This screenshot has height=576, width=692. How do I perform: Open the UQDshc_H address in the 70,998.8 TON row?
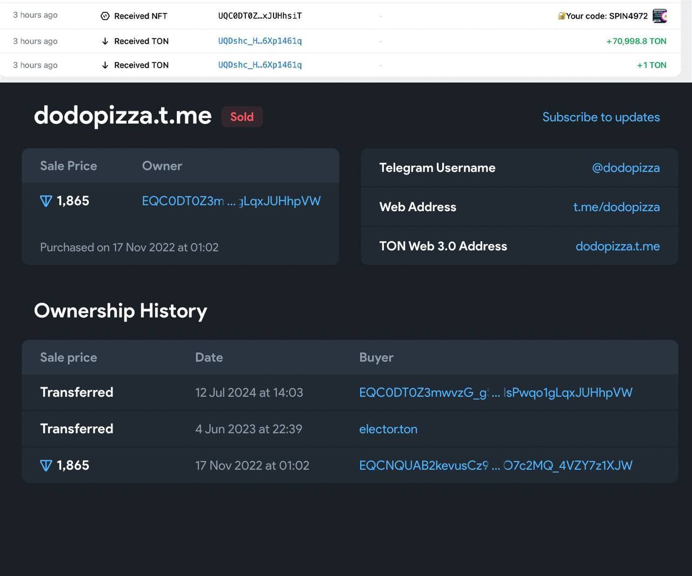259,41
